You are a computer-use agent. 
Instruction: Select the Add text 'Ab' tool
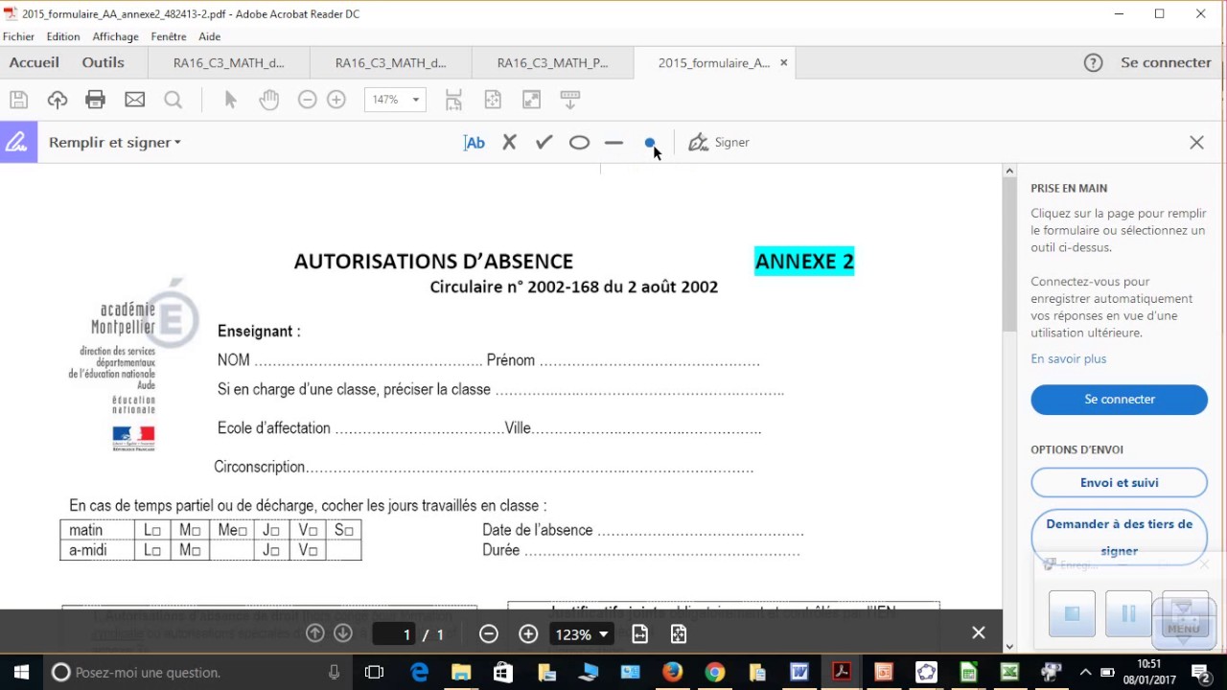[475, 143]
